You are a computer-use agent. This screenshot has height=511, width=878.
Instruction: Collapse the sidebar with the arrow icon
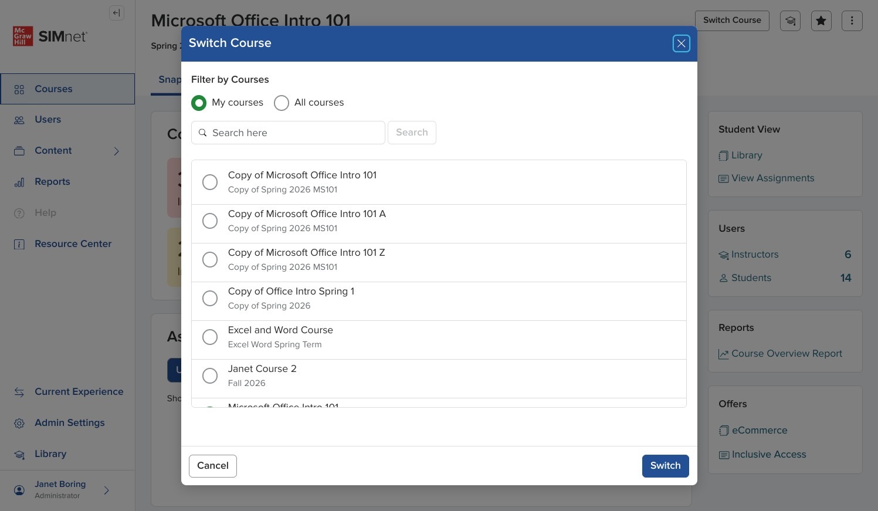click(x=117, y=13)
